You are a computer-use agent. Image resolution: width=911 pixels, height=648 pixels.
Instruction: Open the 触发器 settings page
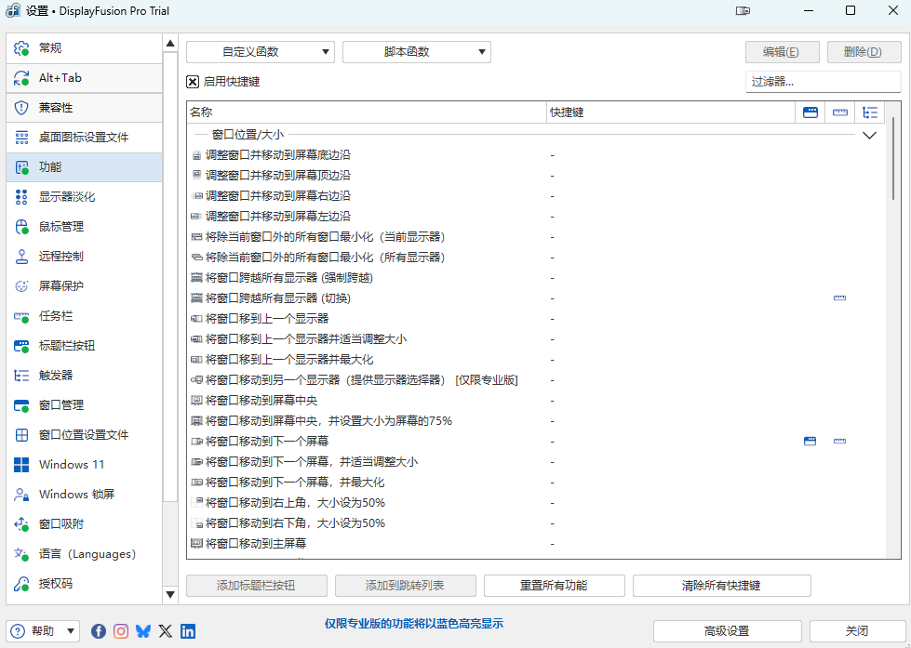tap(56, 376)
